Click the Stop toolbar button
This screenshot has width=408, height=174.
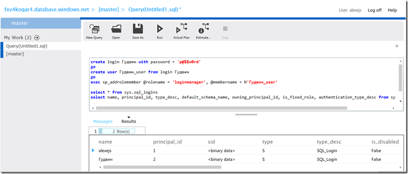[x=225, y=31]
